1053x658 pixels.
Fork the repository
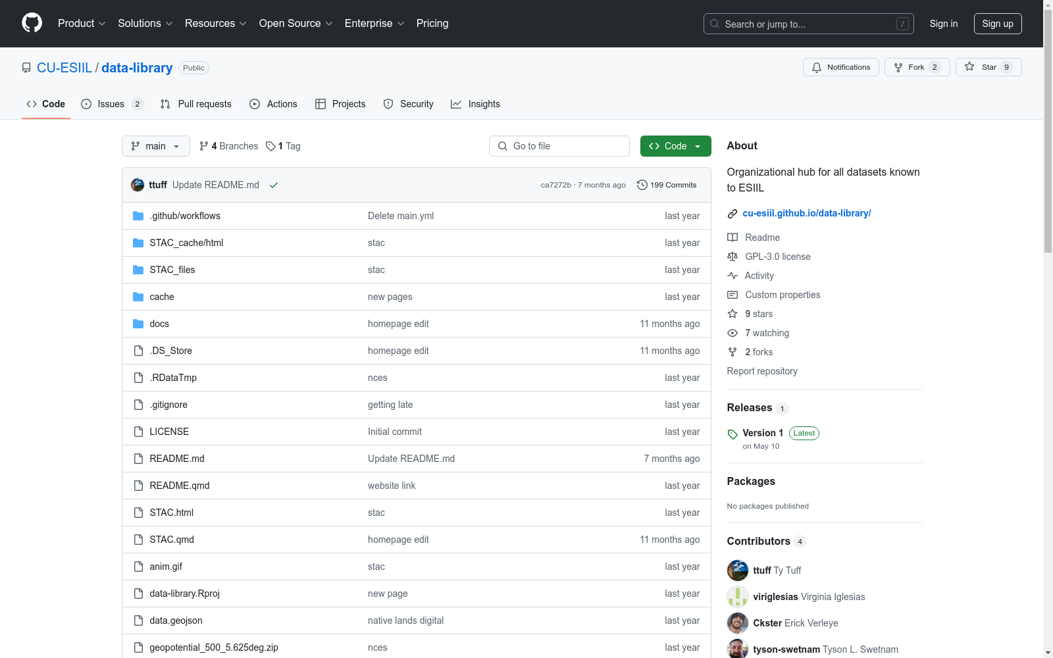917,67
